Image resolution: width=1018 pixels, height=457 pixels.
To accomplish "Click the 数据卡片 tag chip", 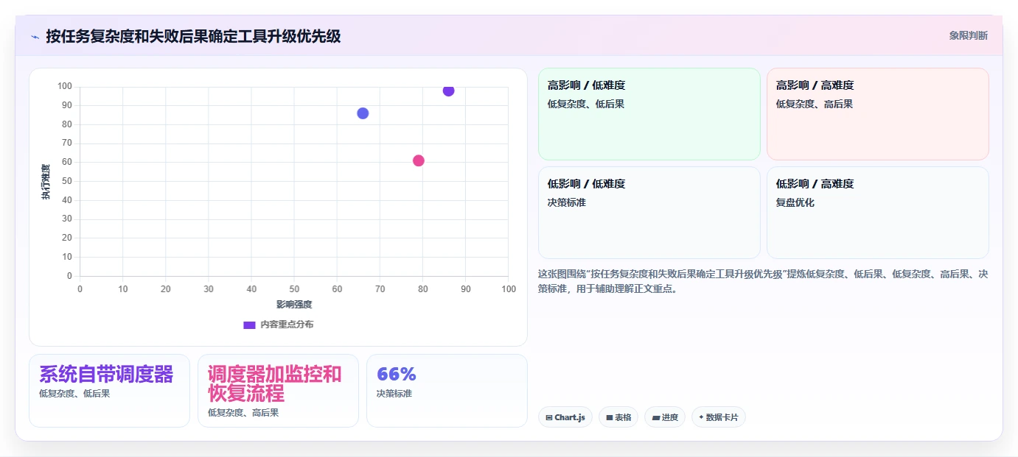I will (x=719, y=417).
